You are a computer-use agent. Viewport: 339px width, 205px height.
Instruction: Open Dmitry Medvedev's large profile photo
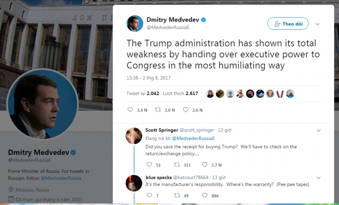[43, 104]
